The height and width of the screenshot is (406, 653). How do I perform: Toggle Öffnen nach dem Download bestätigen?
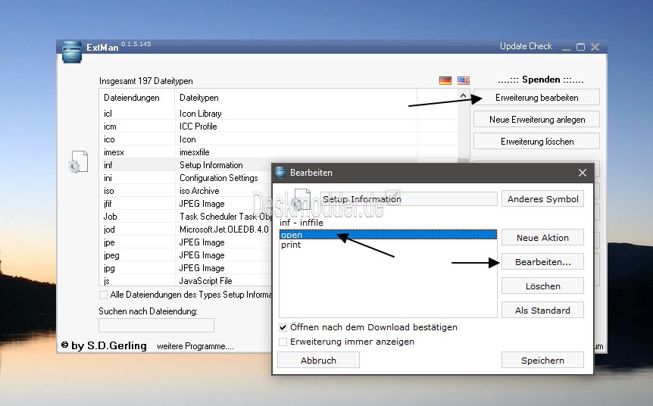coord(283,327)
